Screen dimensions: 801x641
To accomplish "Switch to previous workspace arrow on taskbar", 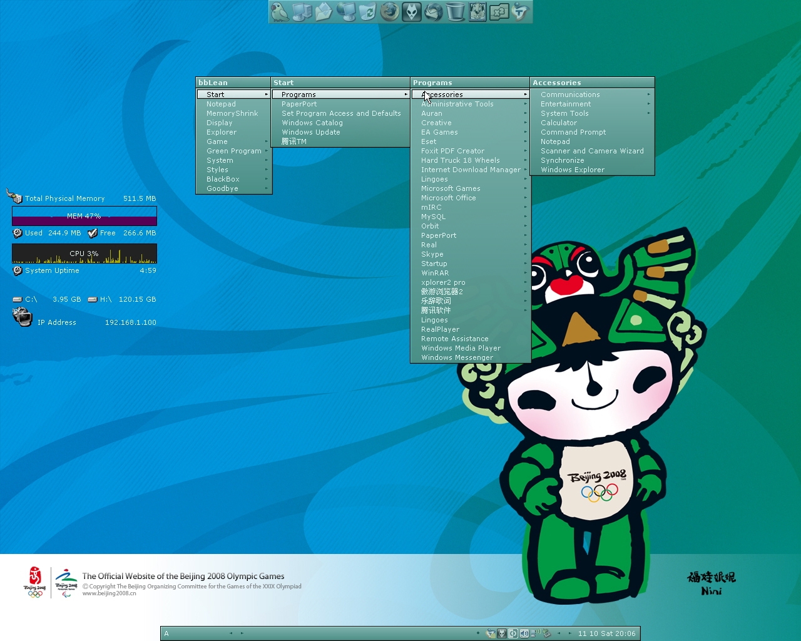I will 230,633.
